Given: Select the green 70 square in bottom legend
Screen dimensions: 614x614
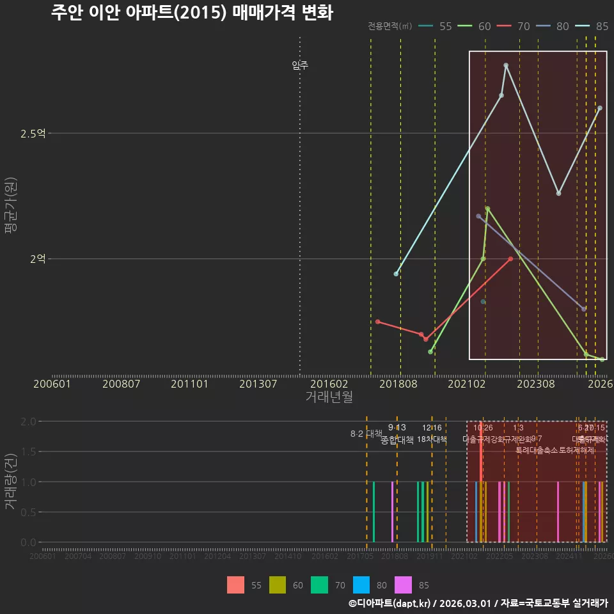Looking at the screenshot, I should coord(320,585).
